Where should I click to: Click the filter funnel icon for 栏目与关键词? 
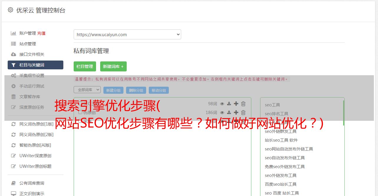[x=14, y=65]
